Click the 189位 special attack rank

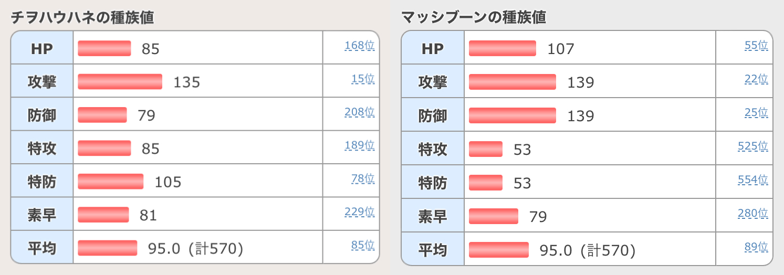pos(360,145)
